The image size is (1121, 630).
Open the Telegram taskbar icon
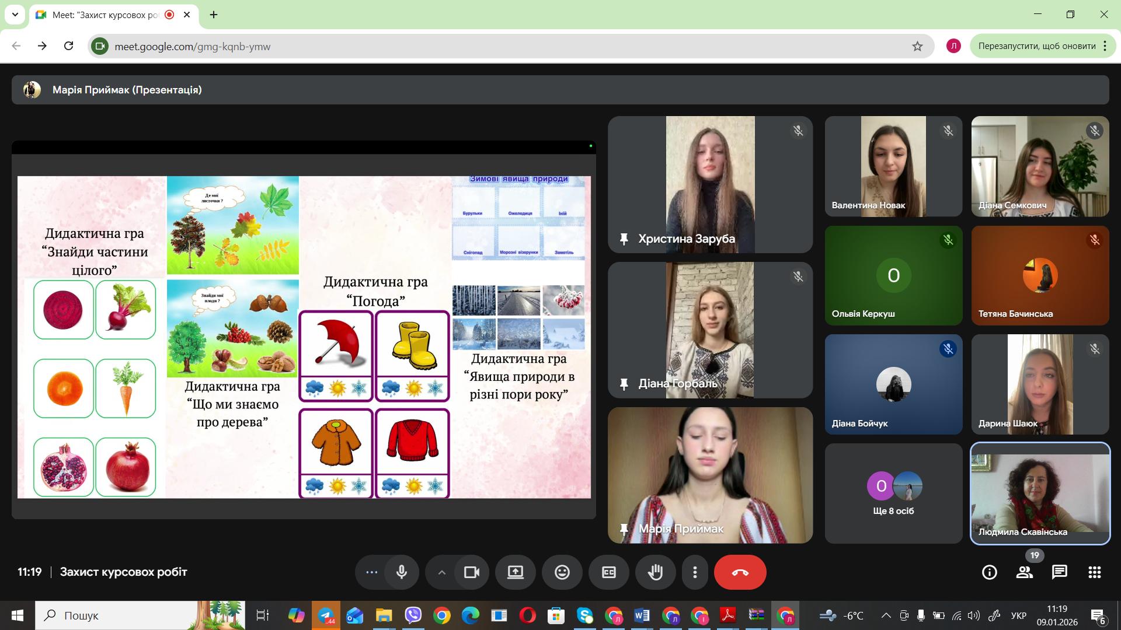326,615
